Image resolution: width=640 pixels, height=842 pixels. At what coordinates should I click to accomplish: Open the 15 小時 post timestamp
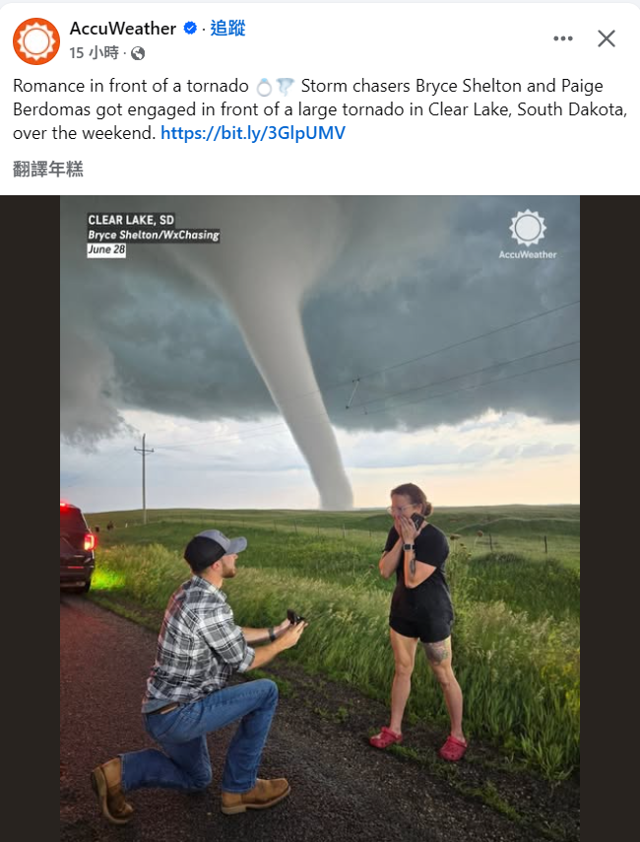coord(94,52)
